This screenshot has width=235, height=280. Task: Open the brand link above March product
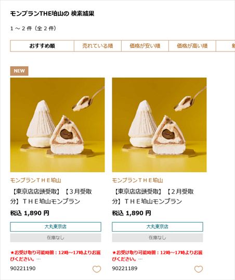click(x=35, y=181)
